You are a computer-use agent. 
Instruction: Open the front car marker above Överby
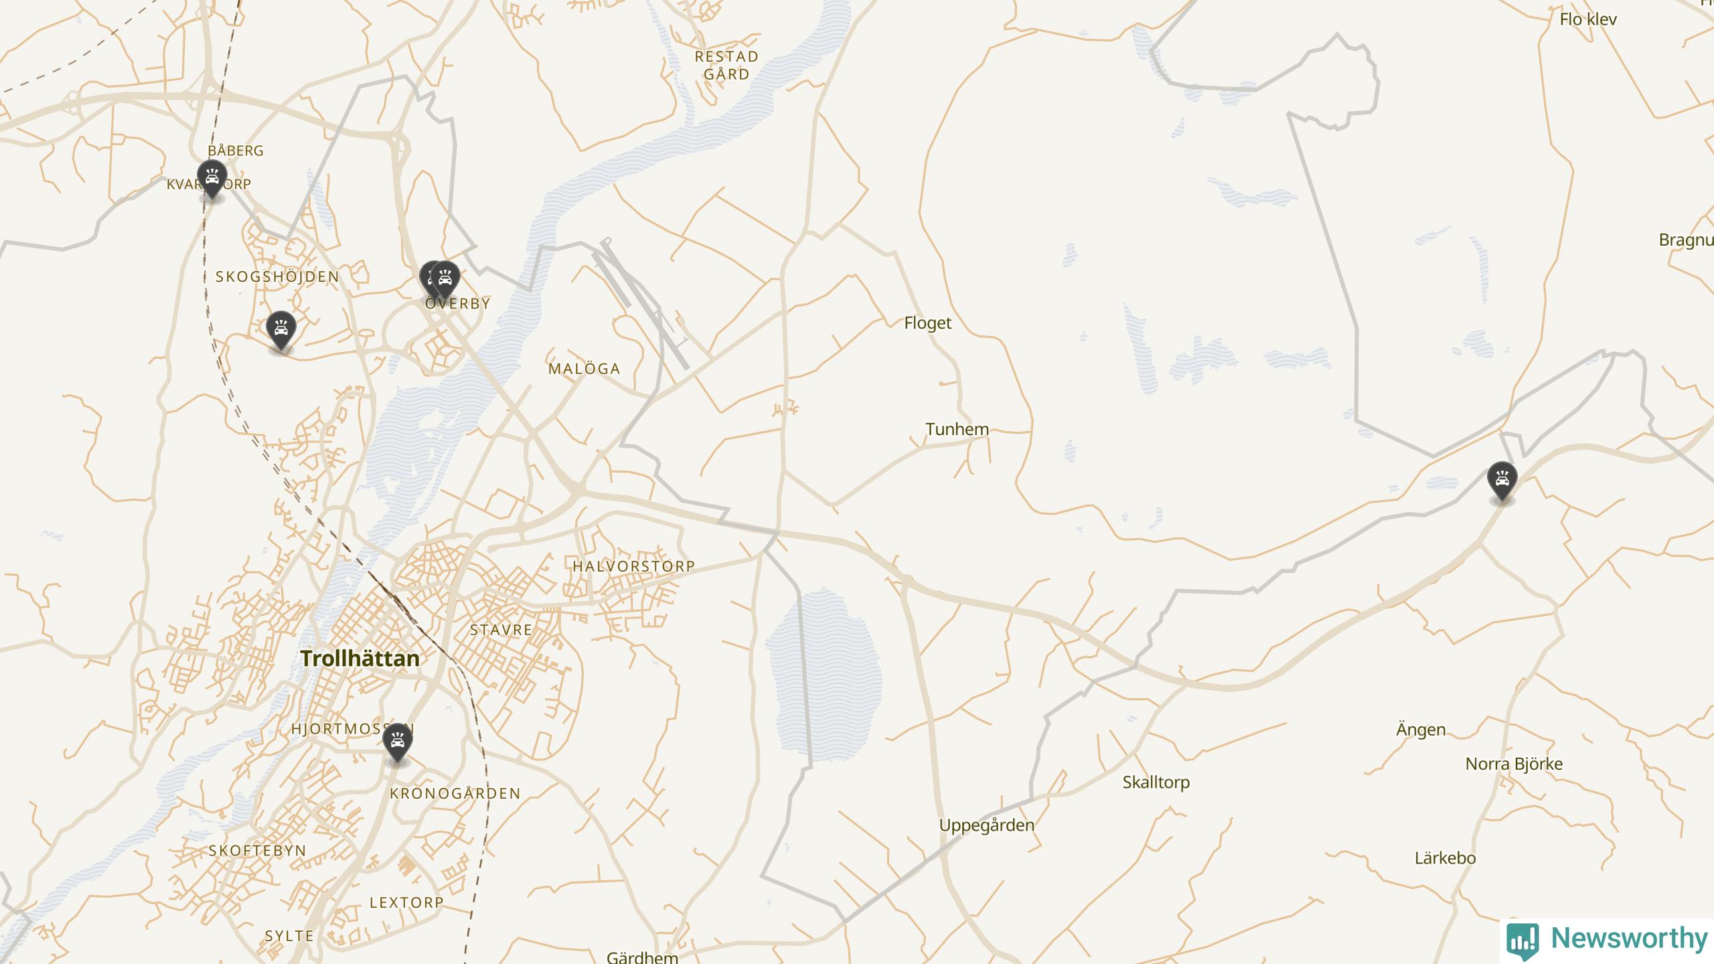pyautogui.click(x=445, y=279)
